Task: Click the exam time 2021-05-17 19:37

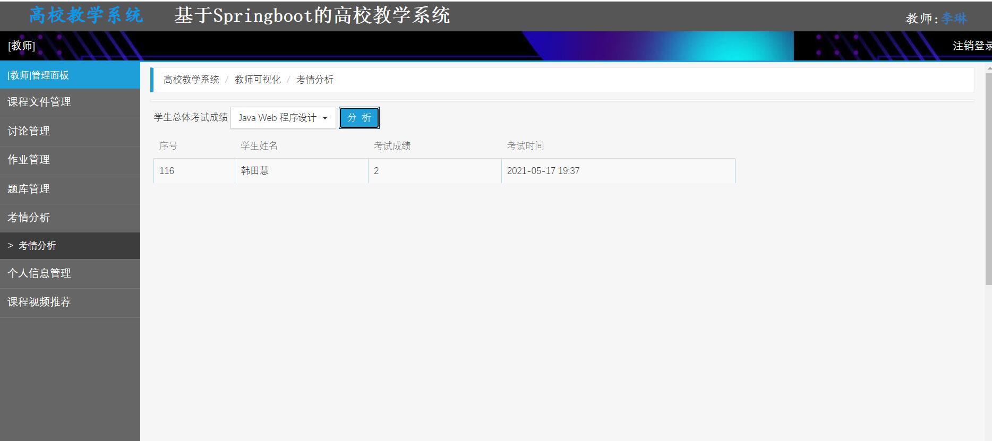Action: (543, 171)
